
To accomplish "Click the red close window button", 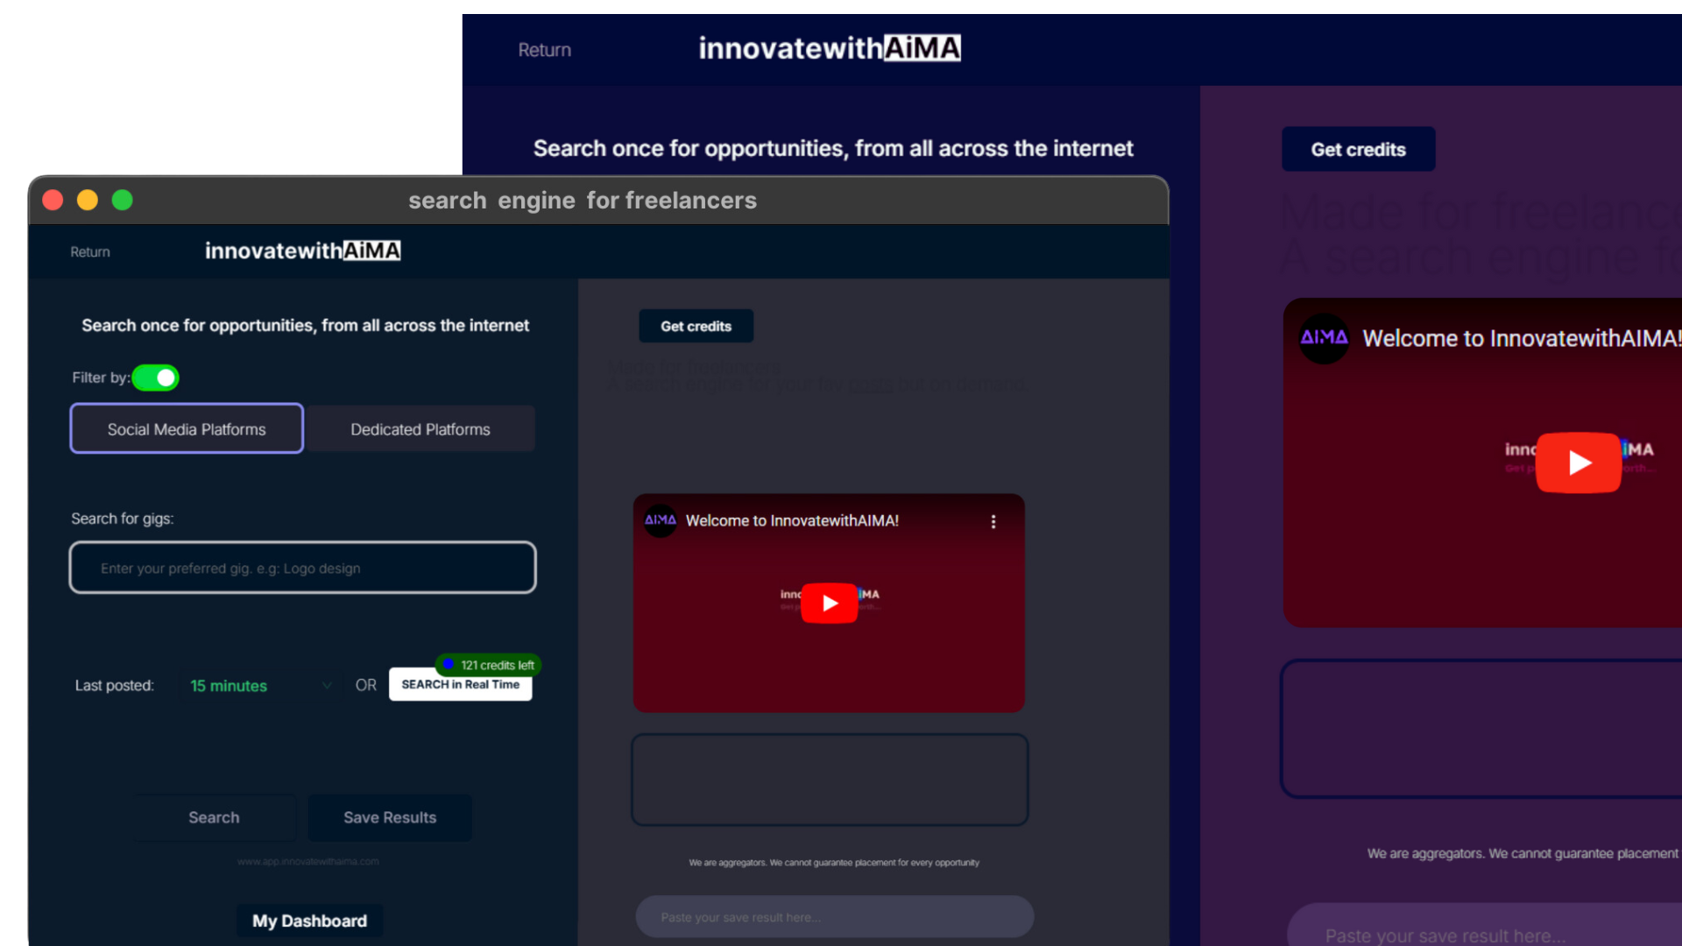I will 53,201.
